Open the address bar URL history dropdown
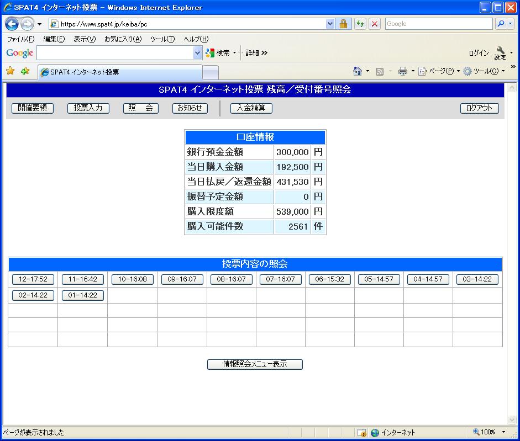The image size is (520, 441). click(x=330, y=24)
